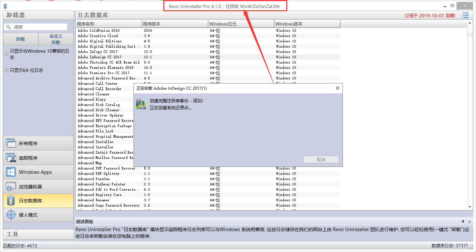Open the Browser Extensions (浏览器拓展) icon
This screenshot has height=252, width=476.
pyautogui.click(x=11, y=187)
